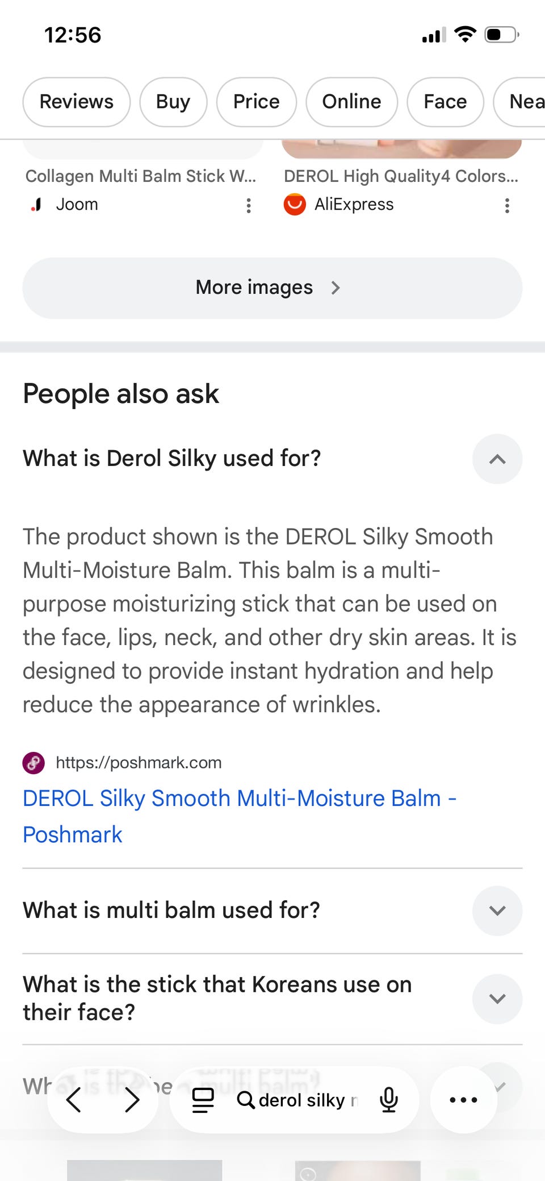Image resolution: width=545 pixels, height=1181 pixels.
Task: Tap the Poshmark site favicon
Action: pos(33,763)
